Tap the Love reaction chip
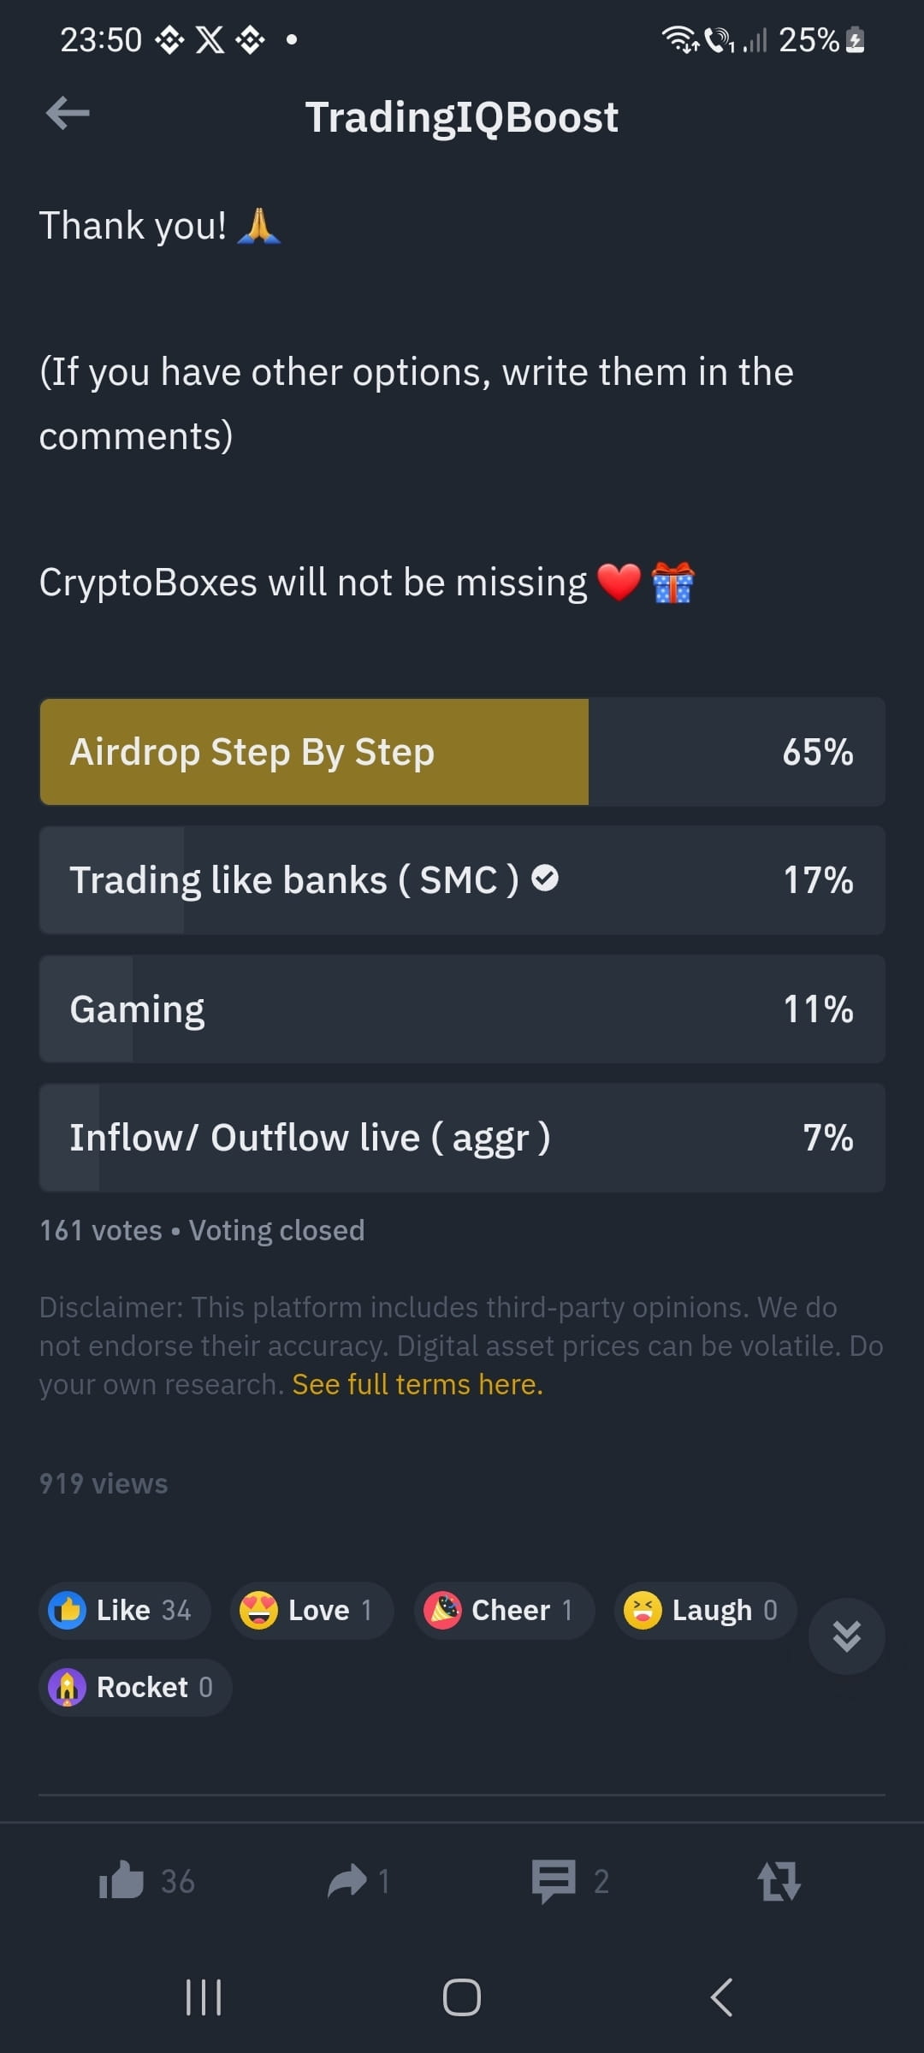Screen dimensions: 924x2053 [x=311, y=1610]
